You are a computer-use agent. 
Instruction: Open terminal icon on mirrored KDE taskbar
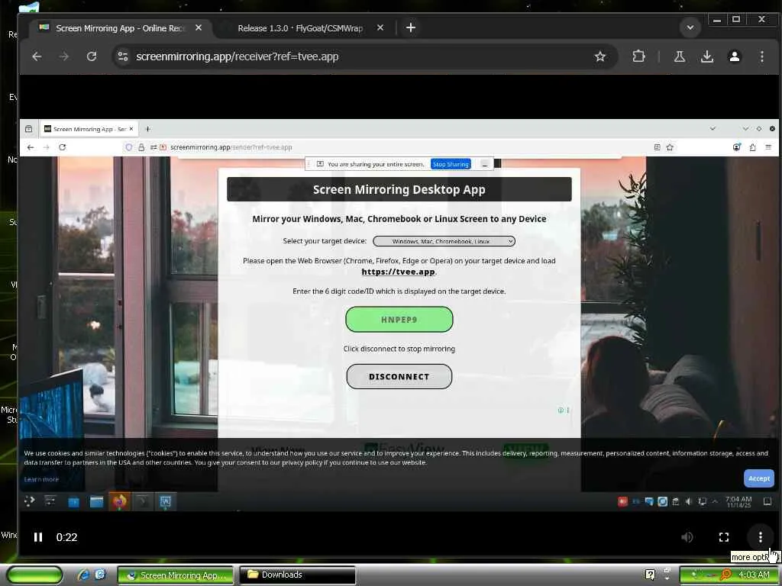point(143,501)
